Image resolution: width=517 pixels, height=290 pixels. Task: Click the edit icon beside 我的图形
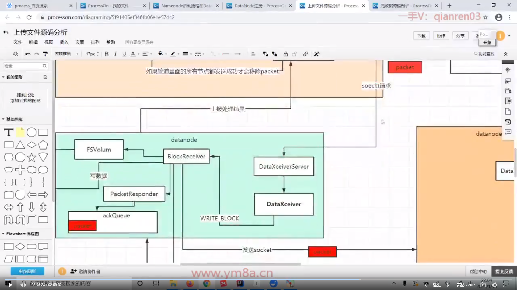pos(46,77)
